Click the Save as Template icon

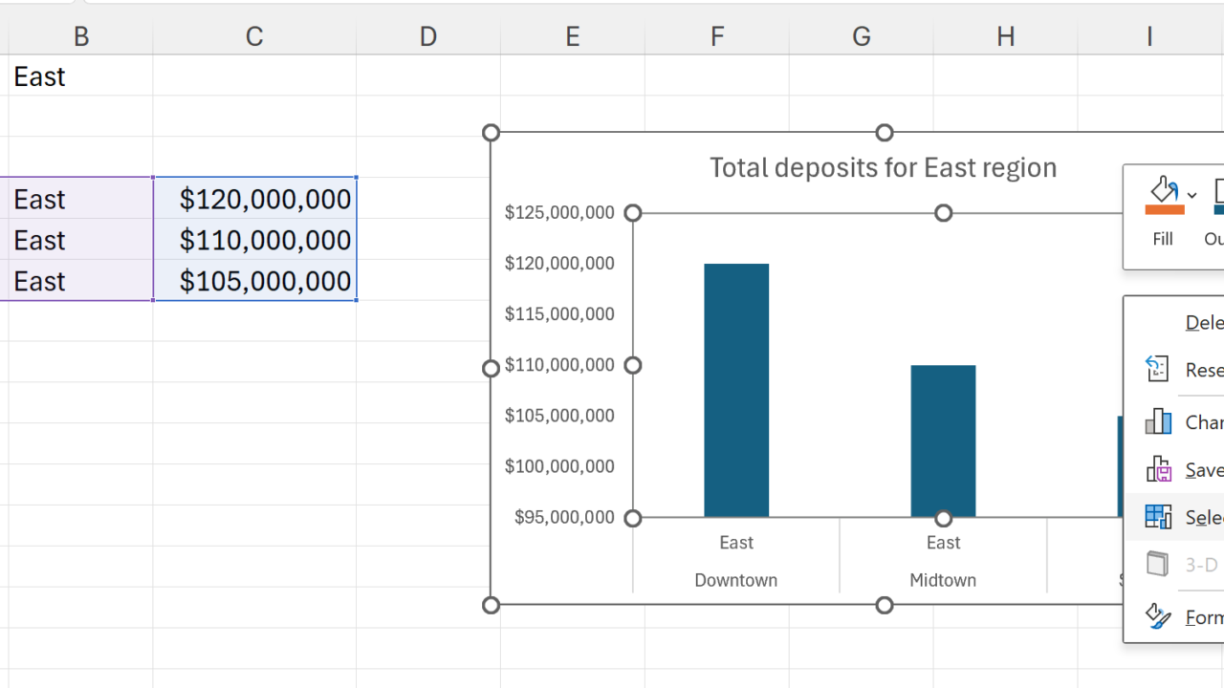click(1158, 469)
